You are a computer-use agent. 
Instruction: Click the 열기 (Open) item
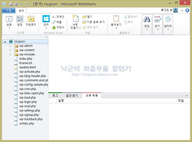(87, 17)
